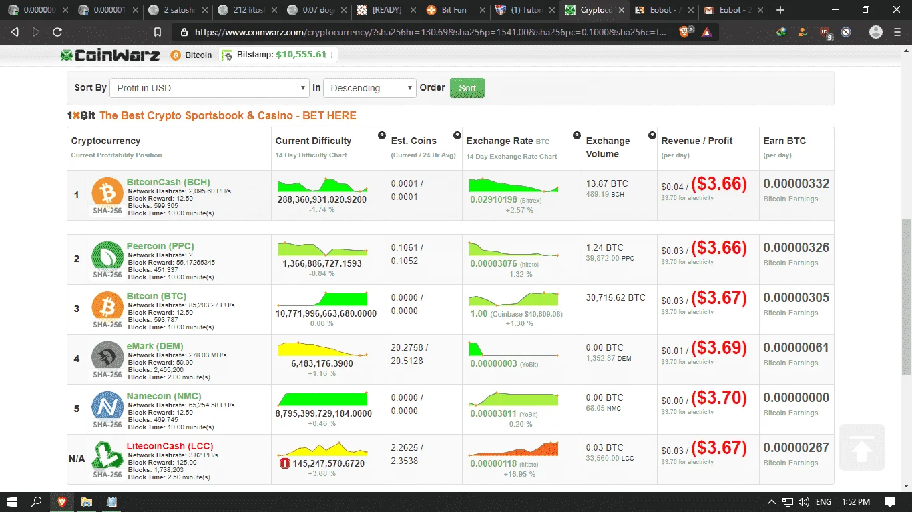The height and width of the screenshot is (512, 912).
Task: Reload the page
Action: [x=57, y=32]
